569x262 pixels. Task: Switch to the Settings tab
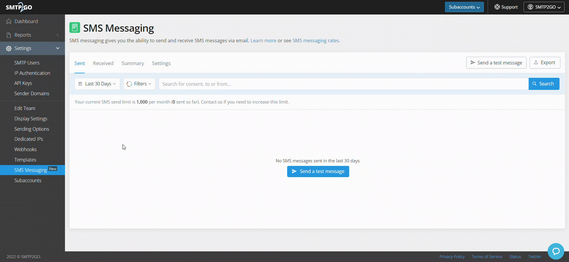[161, 63]
